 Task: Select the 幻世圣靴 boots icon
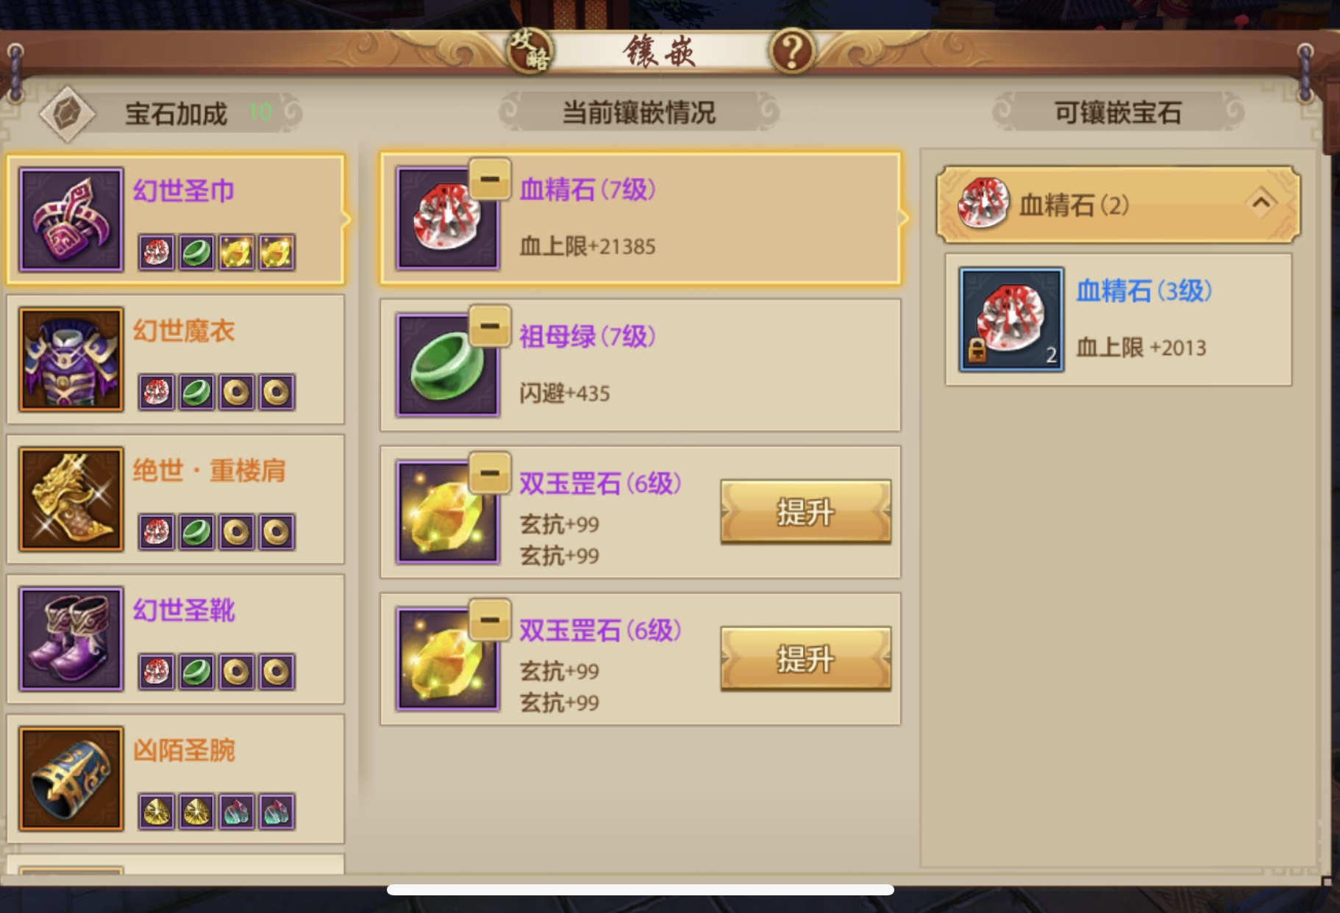click(71, 638)
